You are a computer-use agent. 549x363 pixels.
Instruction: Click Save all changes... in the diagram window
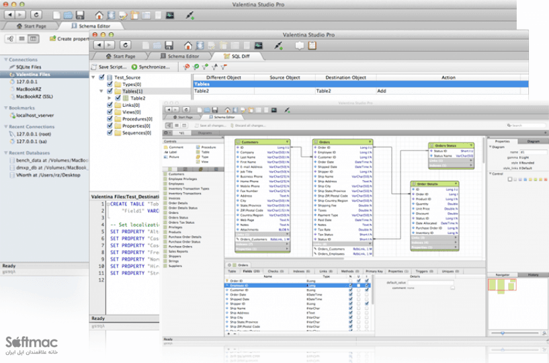[210, 126]
